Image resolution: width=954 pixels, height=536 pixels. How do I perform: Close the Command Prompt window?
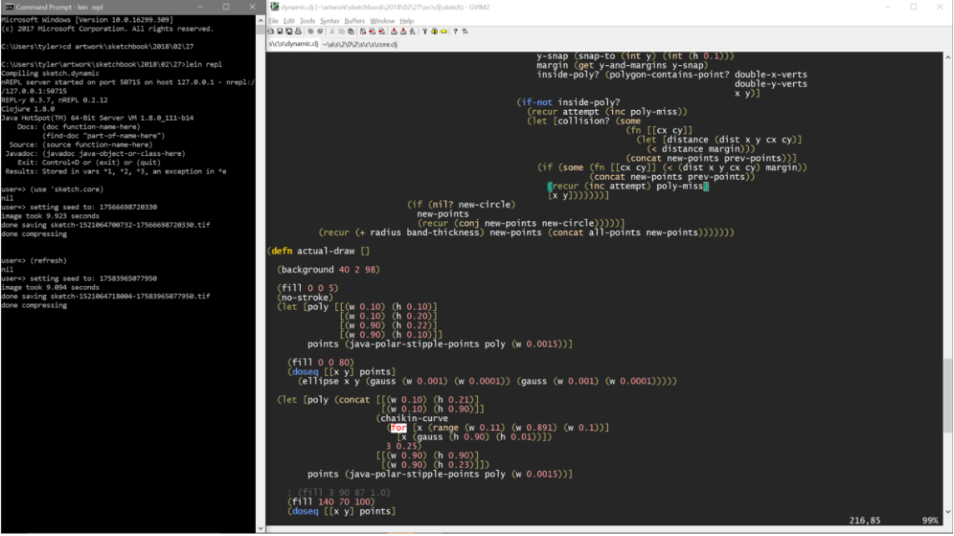[252, 7]
